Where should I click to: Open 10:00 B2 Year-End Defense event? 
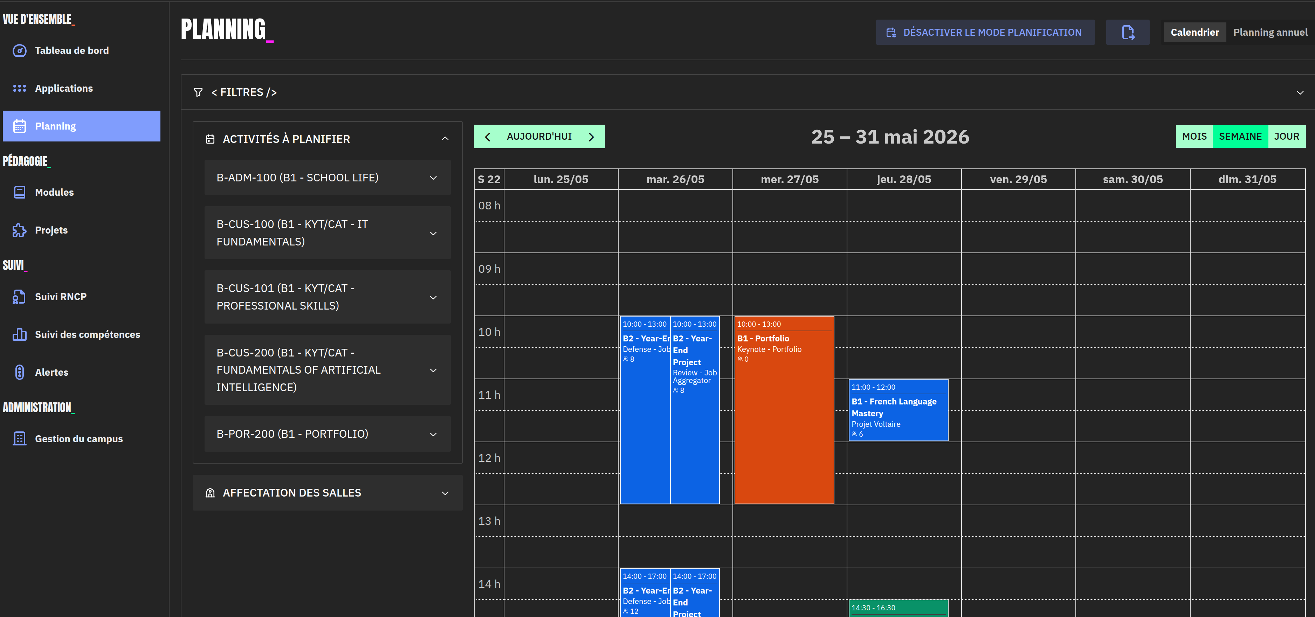click(645, 410)
